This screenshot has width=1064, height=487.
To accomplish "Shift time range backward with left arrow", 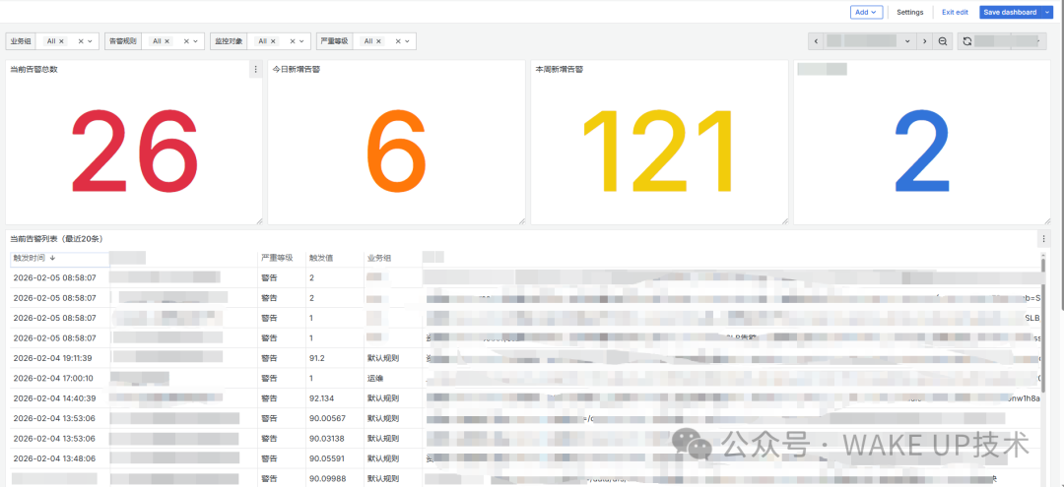I will 817,41.
